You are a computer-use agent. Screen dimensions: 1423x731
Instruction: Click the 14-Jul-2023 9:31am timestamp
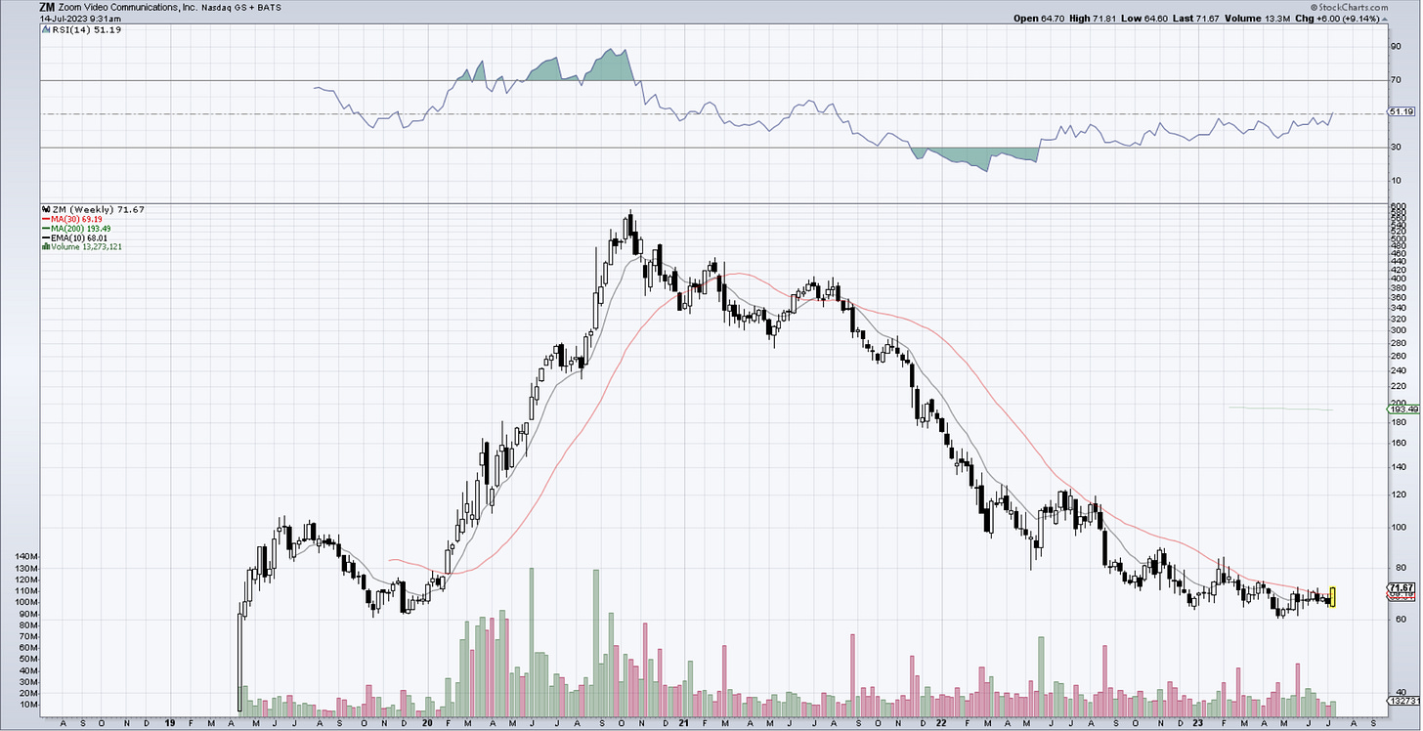(79, 19)
